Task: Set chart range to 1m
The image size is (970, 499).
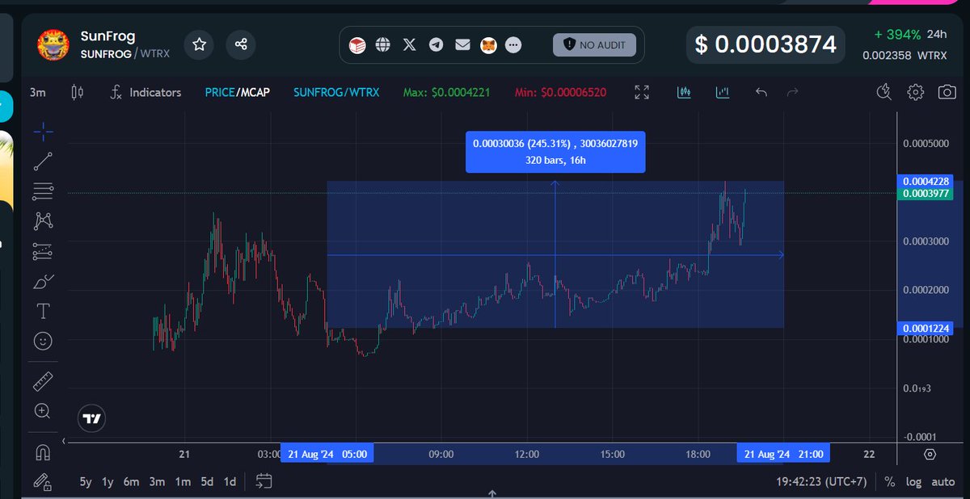Action: (x=183, y=482)
